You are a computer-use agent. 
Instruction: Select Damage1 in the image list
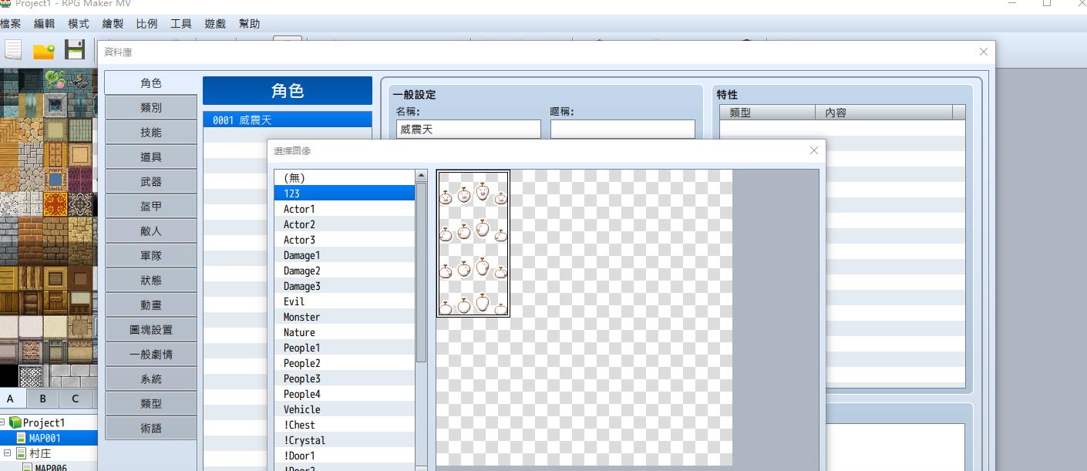pyautogui.click(x=345, y=255)
